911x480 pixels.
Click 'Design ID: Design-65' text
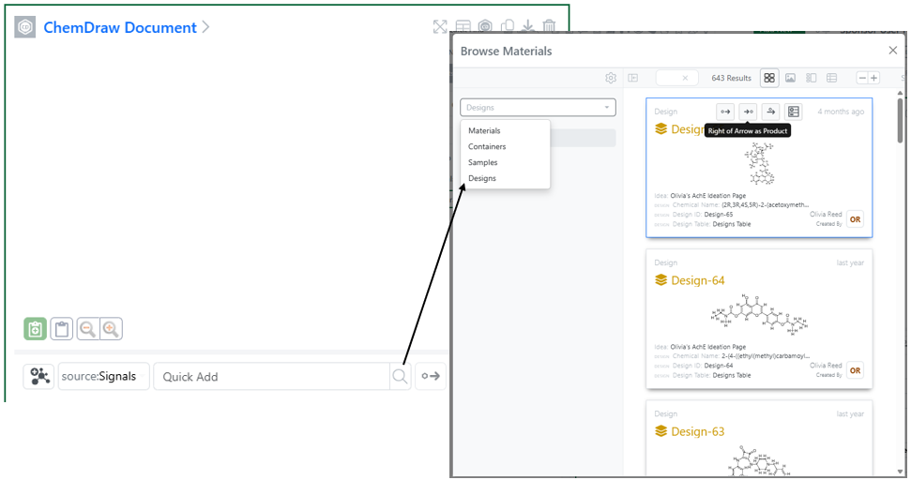tap(703, 214)
